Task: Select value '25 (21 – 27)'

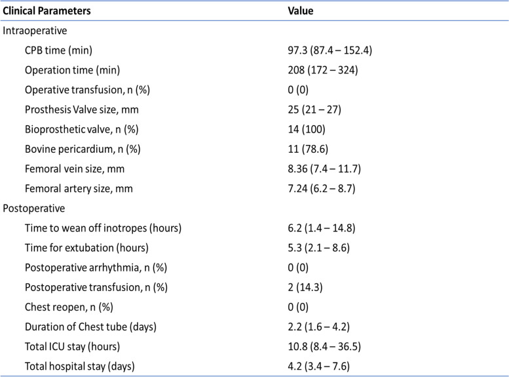Action: [x=314, y=110]
